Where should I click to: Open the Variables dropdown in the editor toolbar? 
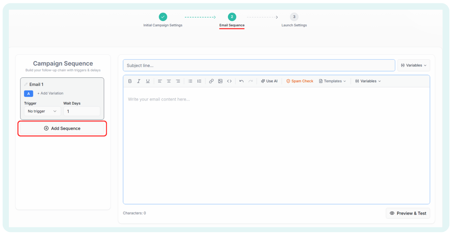pyautogui.click(x=368, y=81)
